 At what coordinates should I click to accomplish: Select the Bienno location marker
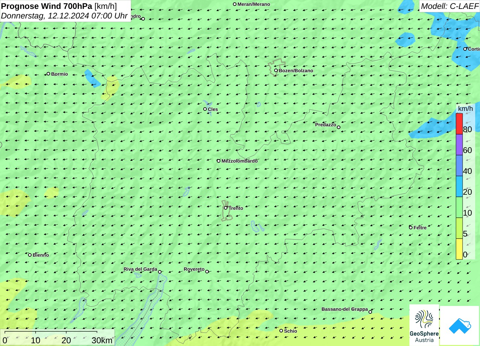pyautogui.click(x=30, y=255)
